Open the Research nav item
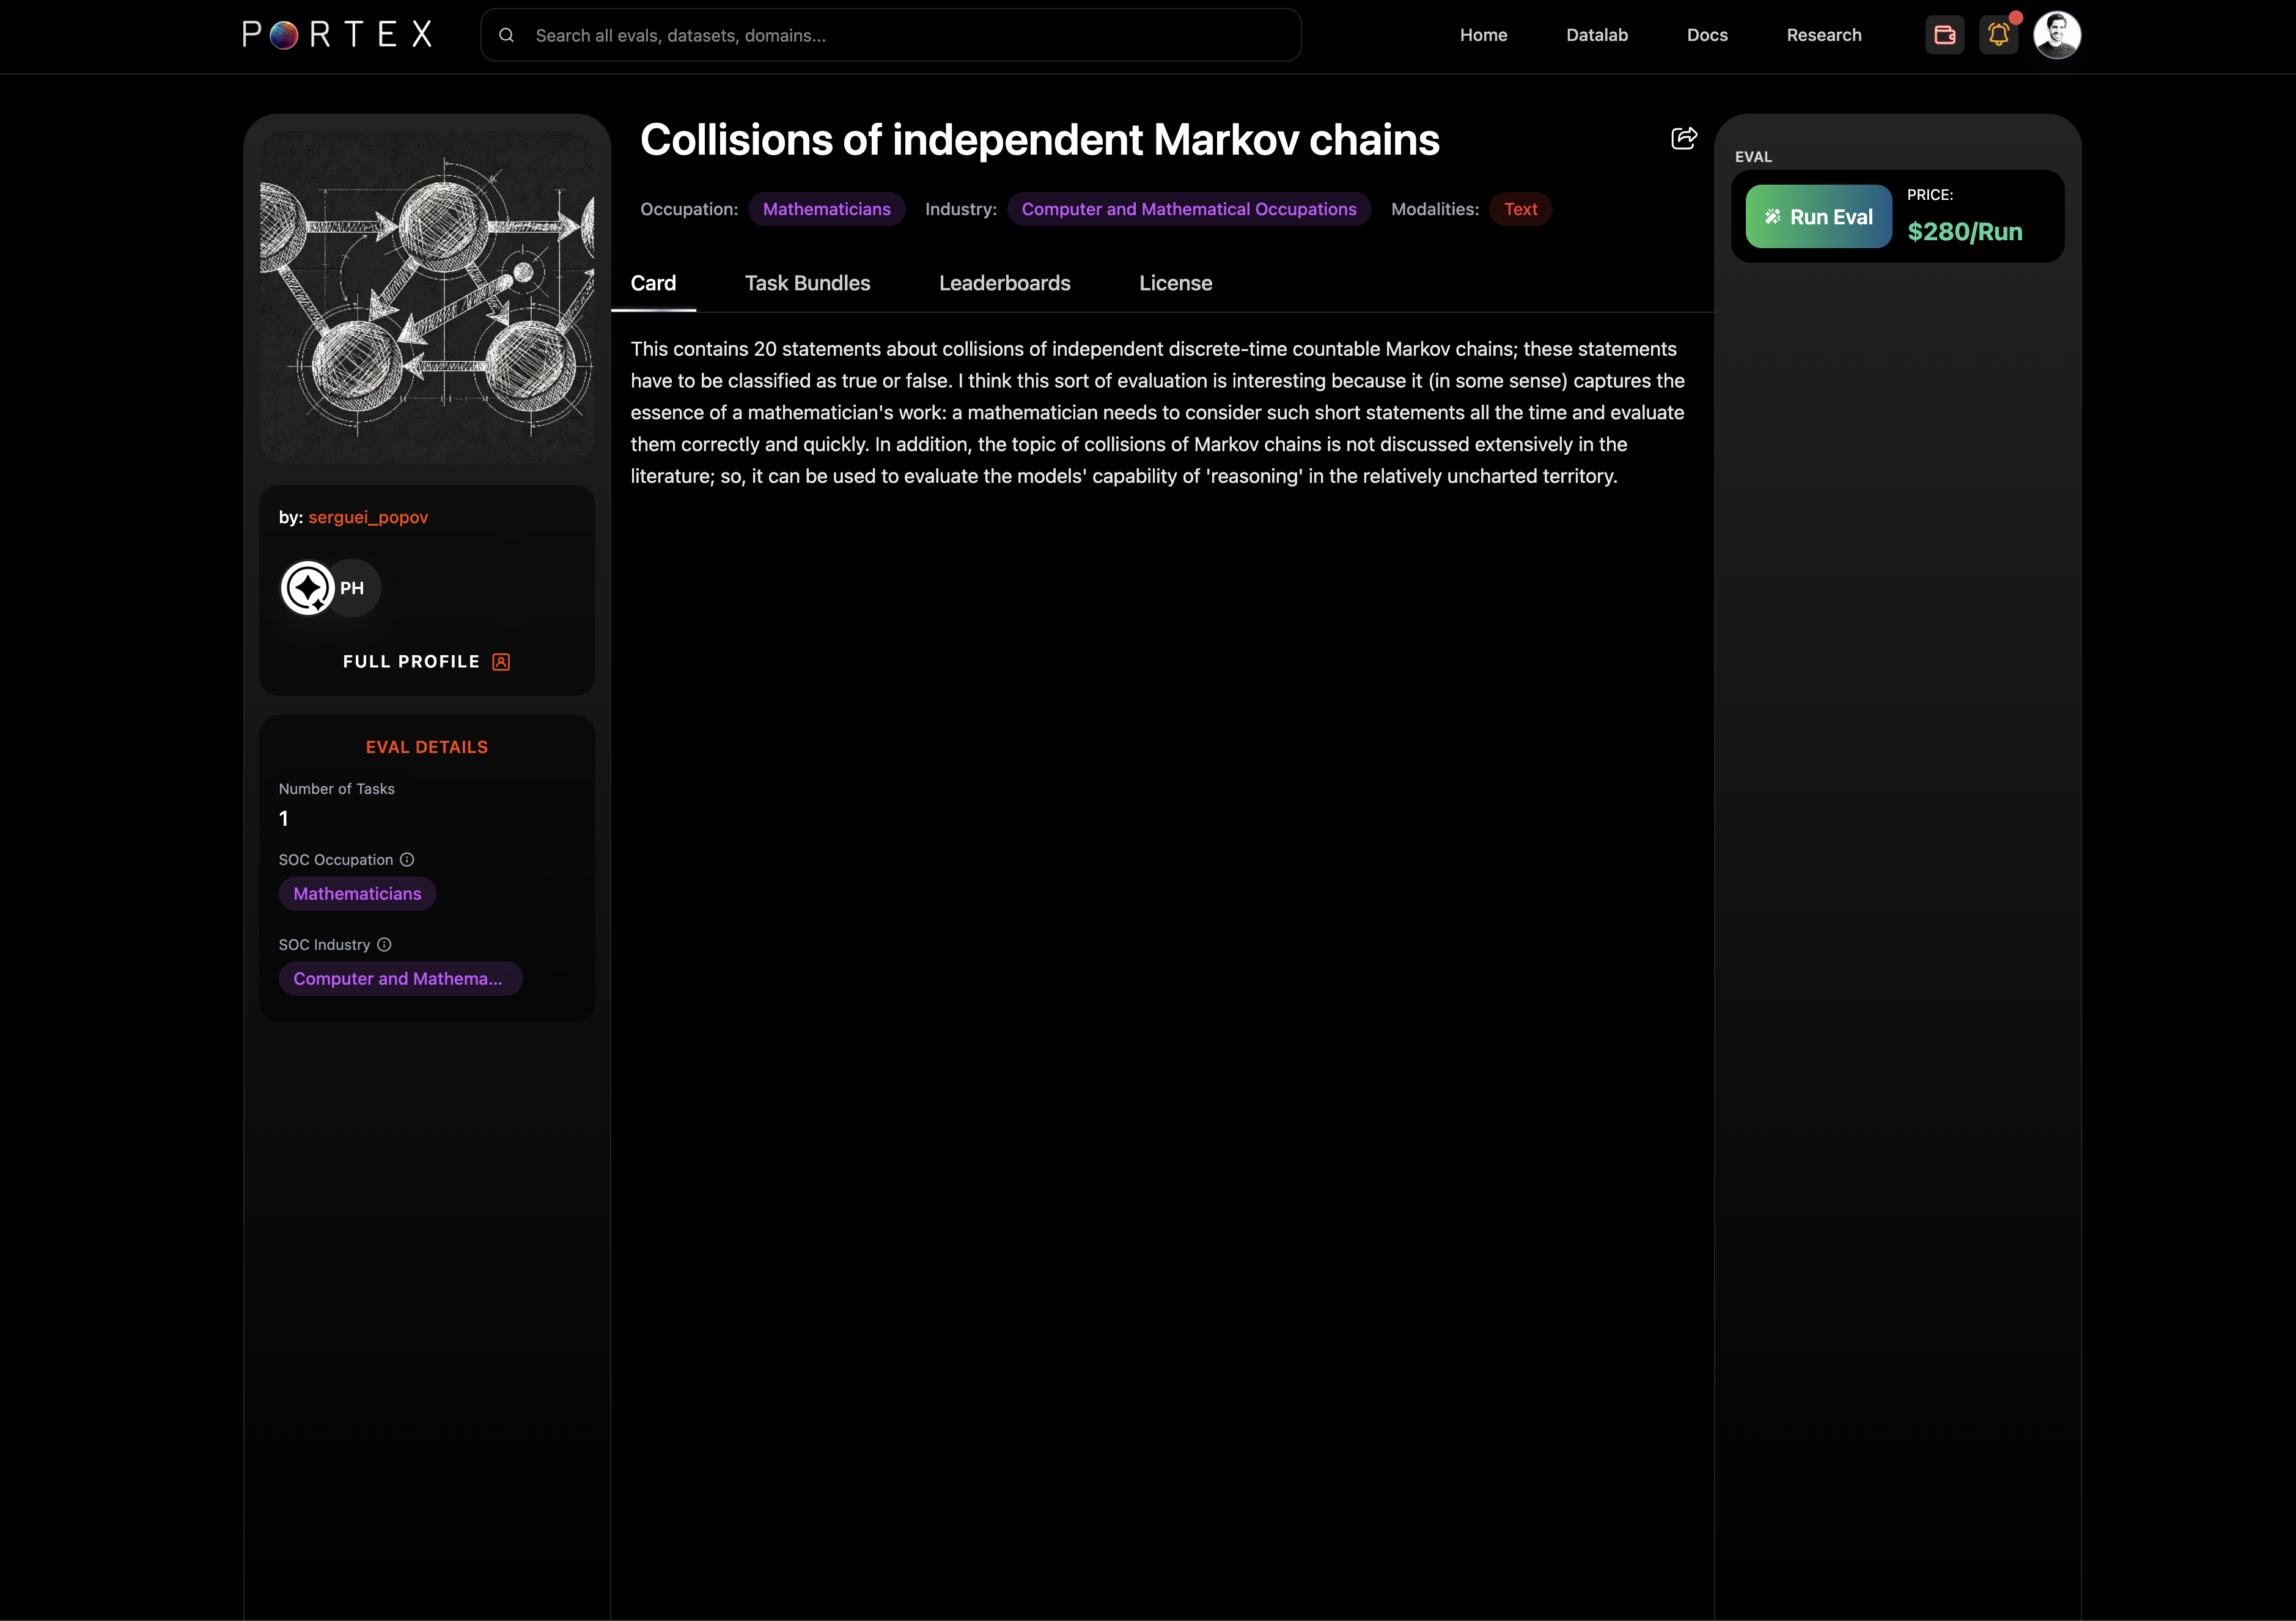 point(1823,35)
